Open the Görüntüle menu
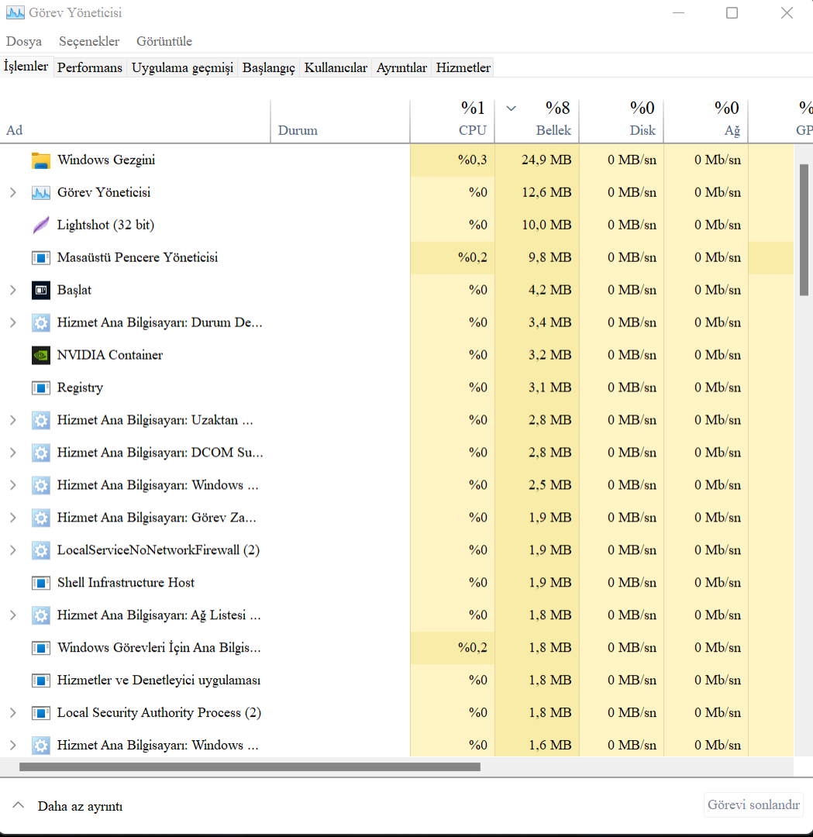Viewport: 813px width, 837px height. click(x=164, y=41)
